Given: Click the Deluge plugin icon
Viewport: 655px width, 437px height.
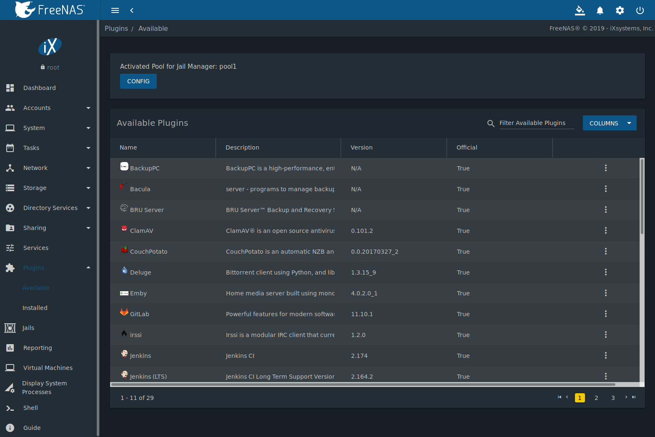Looking at the screenshot, I should [x=124, y=270].
